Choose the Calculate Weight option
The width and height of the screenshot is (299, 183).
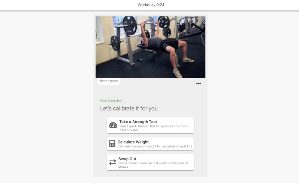151,144
